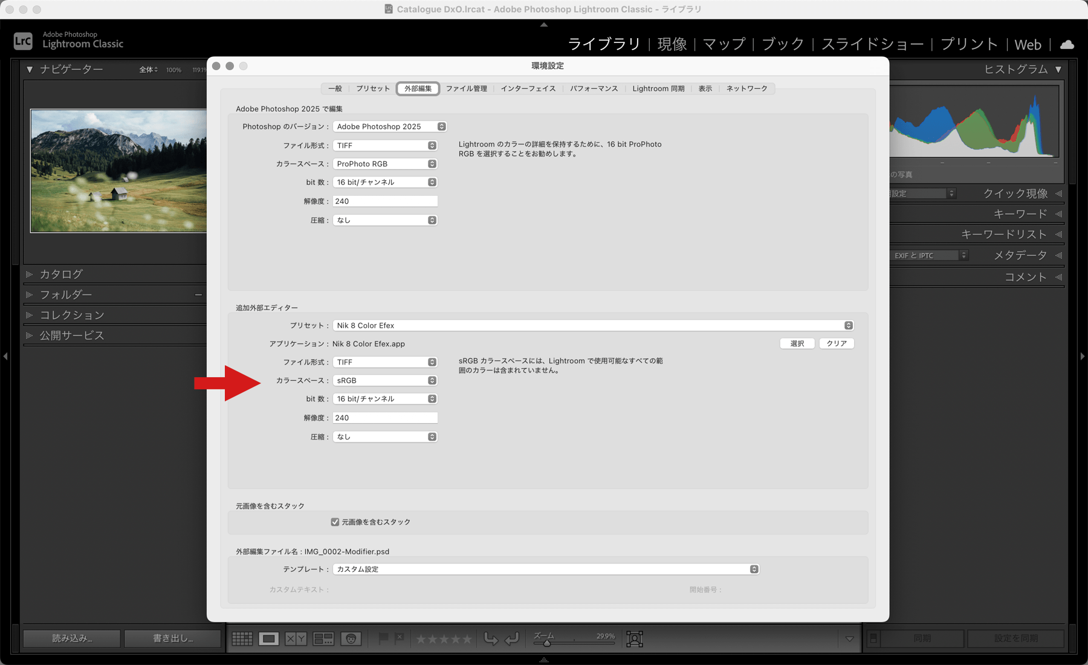Open Survey view in toolbar

323,638
